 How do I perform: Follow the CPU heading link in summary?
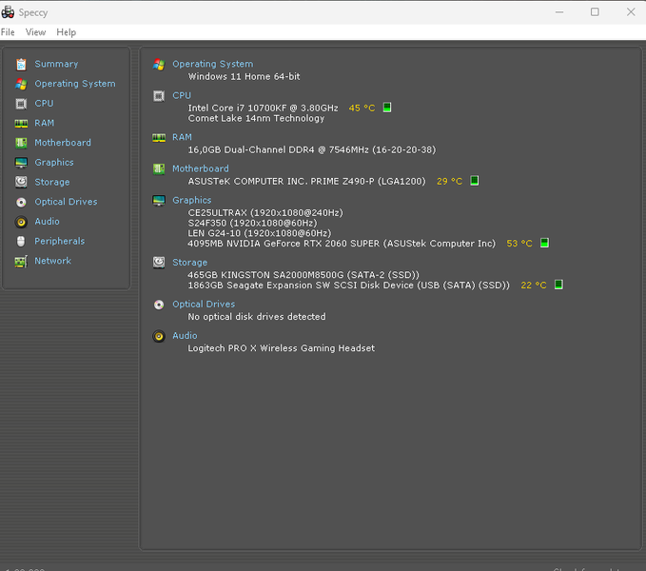[182, 95]
